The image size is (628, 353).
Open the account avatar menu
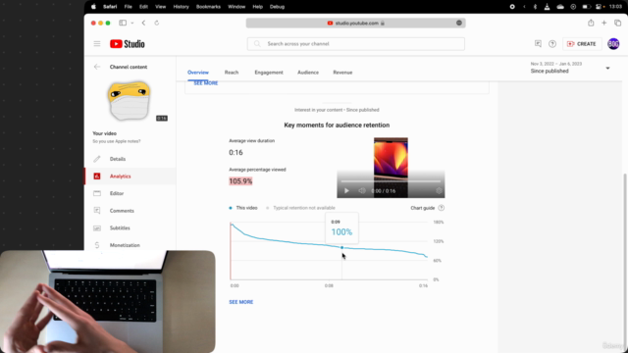click(613, 44)
